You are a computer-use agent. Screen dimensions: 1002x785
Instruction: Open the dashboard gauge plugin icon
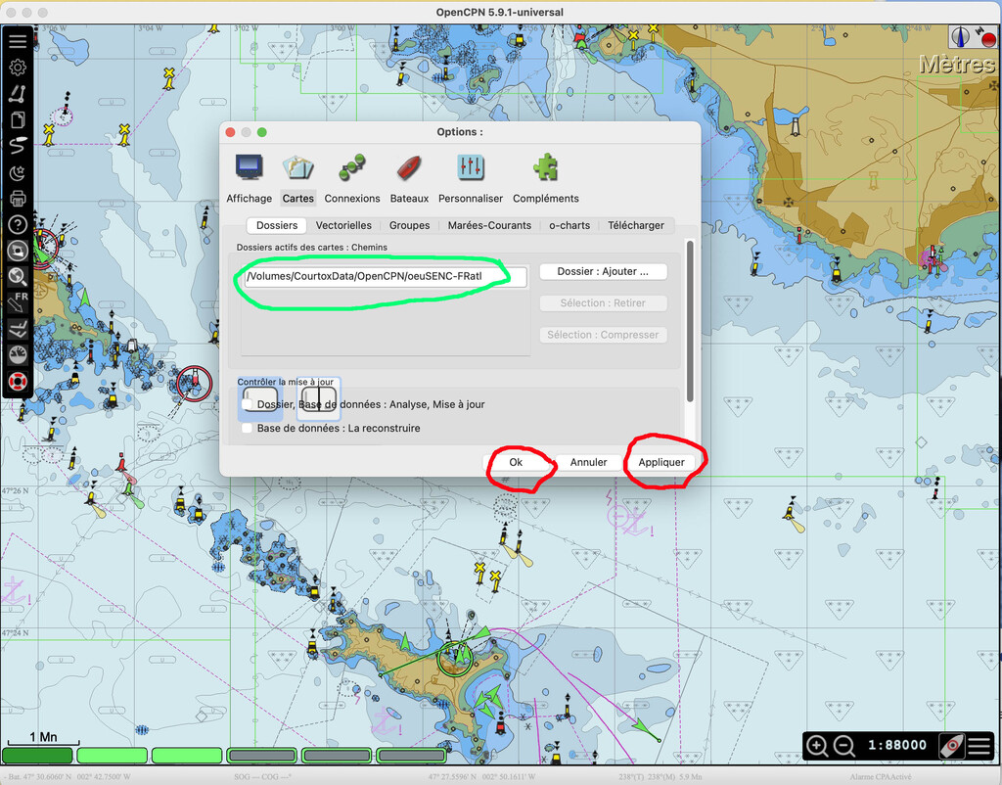click(x=18, y=355)
